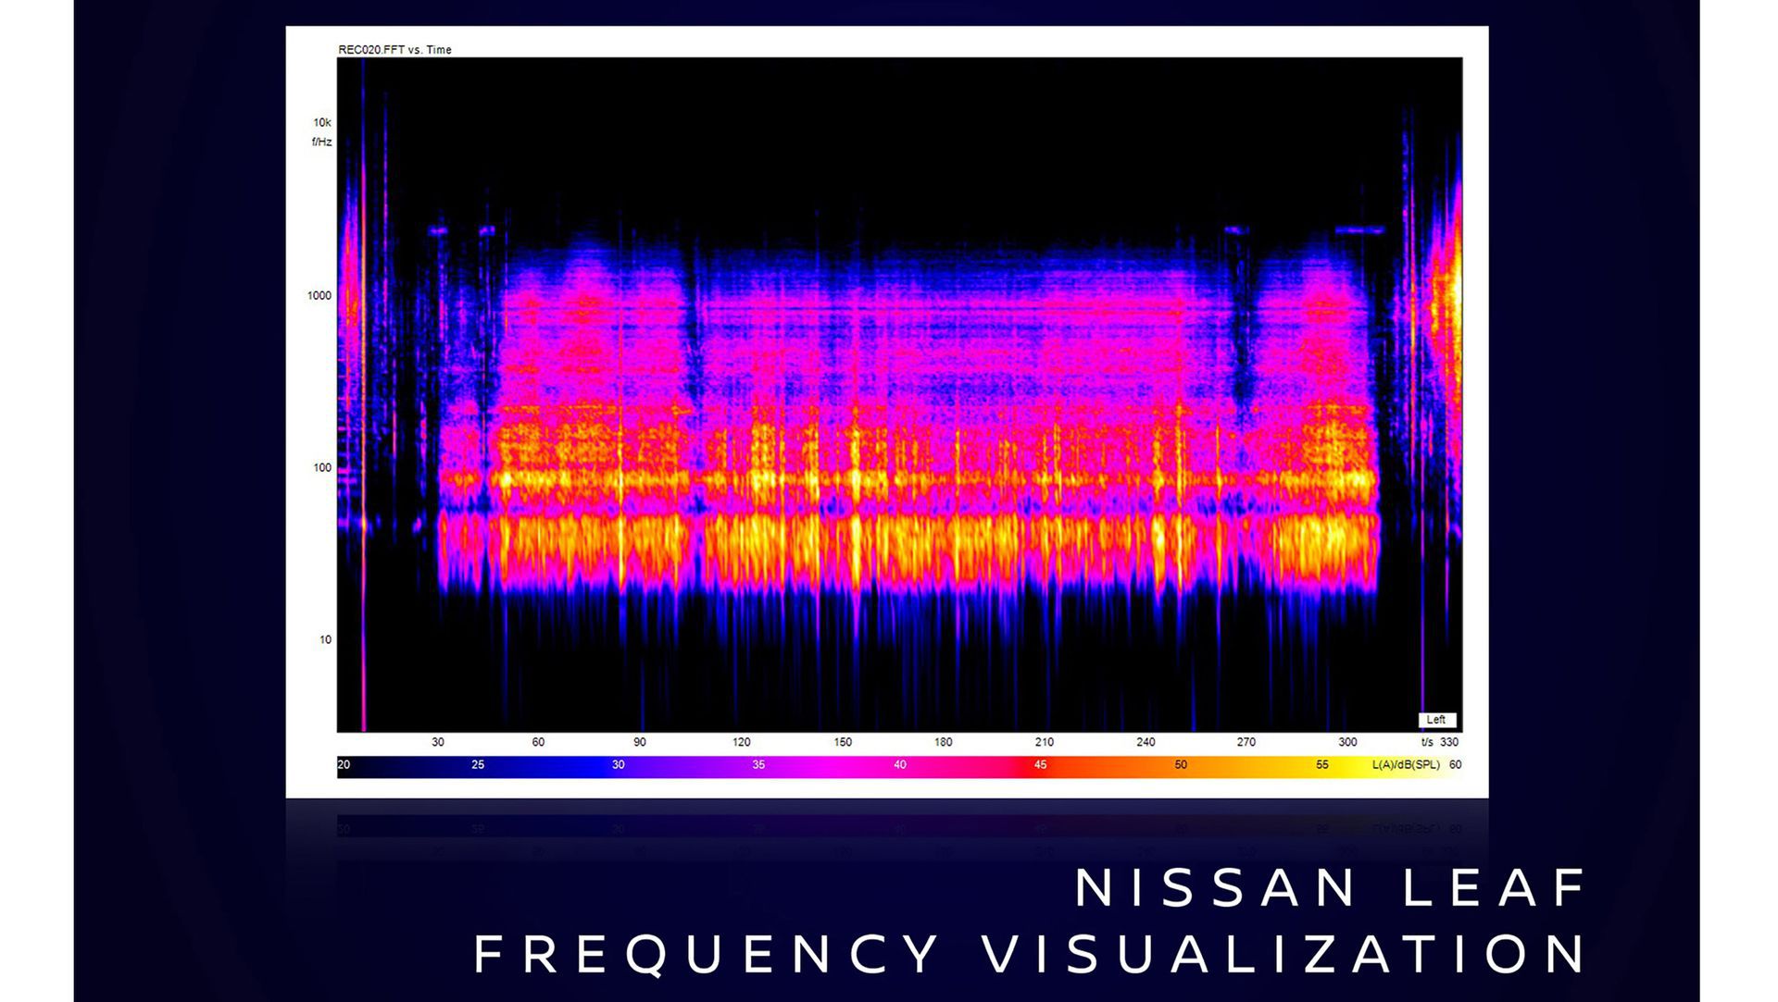Click the 'REC020.FFT vs. Time' chart title

[x=394, y=50]
